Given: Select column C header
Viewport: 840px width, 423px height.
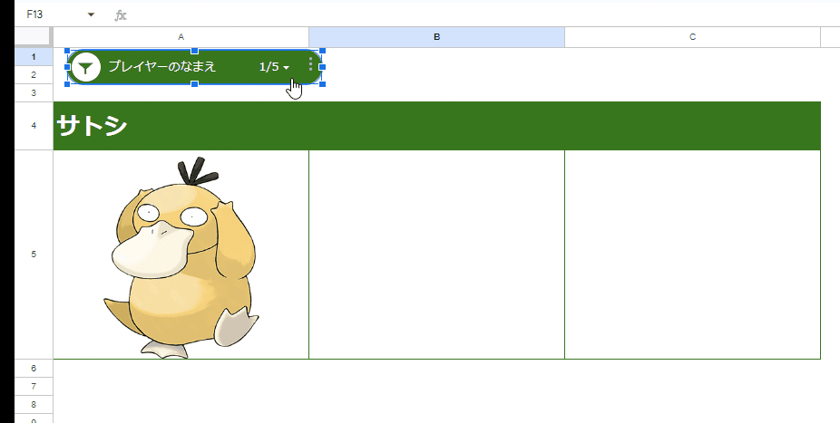Looking at the screenshot, I should (x=692, y=37).
